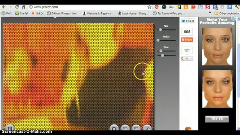Click the gray plus extension icon
The image size is (240, 135).
222,7
